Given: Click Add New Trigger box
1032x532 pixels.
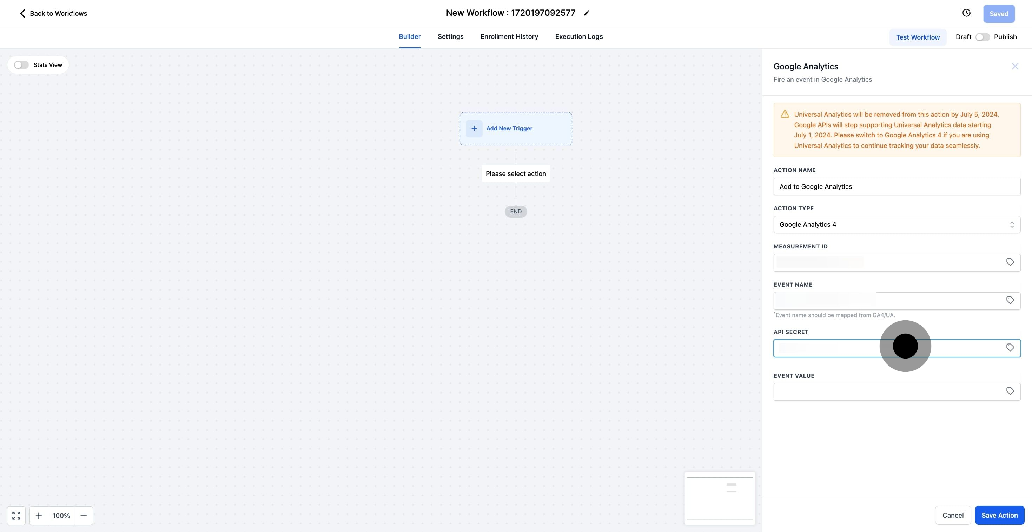Looking at the screenshot, I should (516, 129).
